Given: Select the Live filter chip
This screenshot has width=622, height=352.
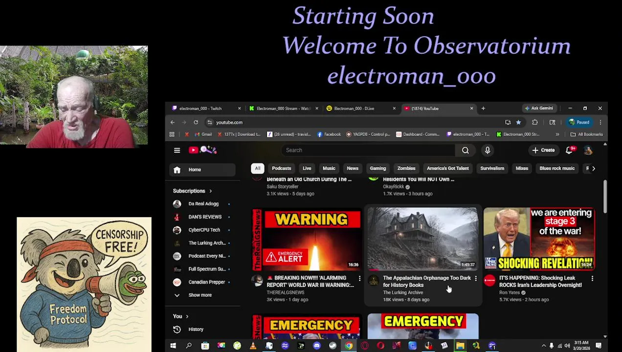Looking at the screenshot, I should [x=307, y=169].
